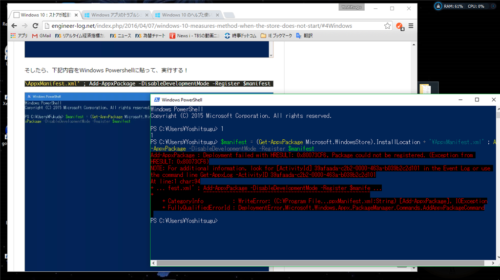
Task: Open the News i - TBS bookmark
Action: [194, 36]
